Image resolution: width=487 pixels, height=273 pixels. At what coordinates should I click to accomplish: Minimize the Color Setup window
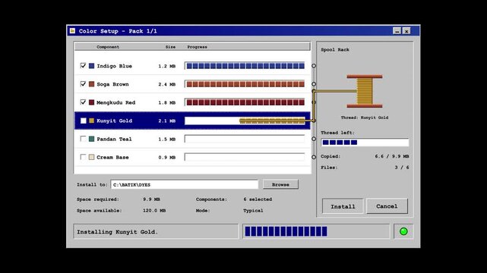[x=397, y=31]
